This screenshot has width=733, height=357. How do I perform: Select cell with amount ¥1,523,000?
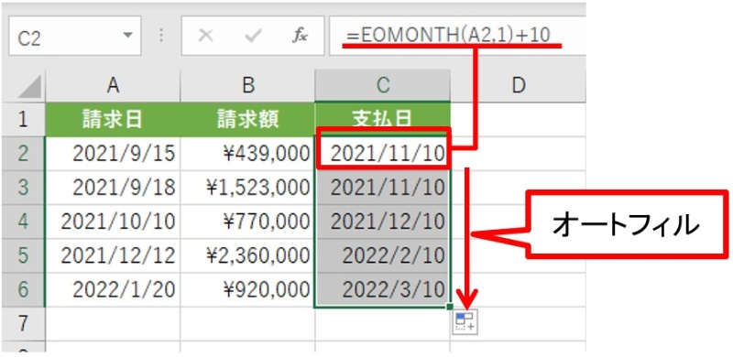click(x=247, y=188)
